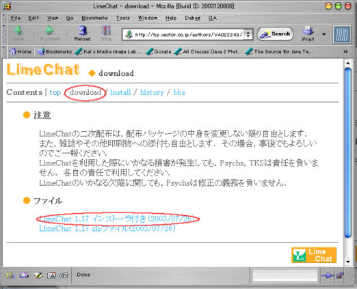
Task: Open the Print options dropdown arrow
Action: pos(323,34)
